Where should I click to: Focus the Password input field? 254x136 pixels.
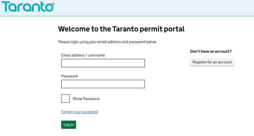tap(103, 84)
